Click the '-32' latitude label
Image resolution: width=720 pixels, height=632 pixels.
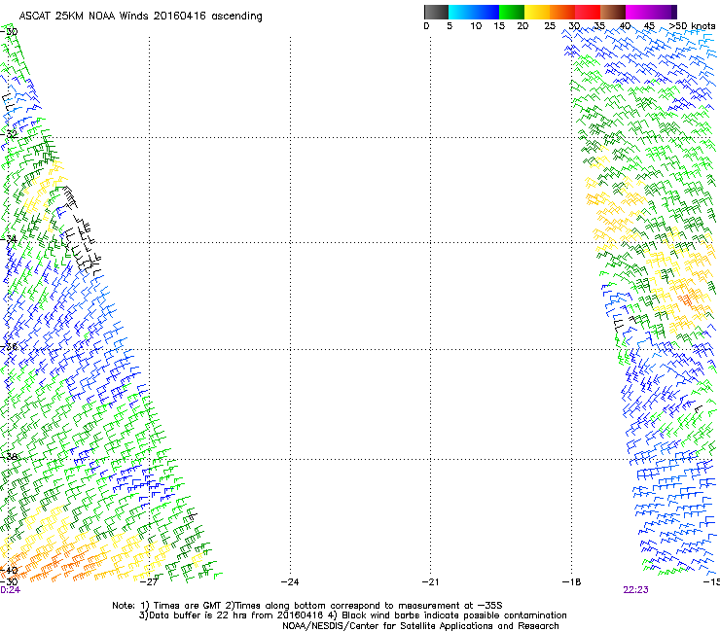pyautogui.click(x=9, y=134)
